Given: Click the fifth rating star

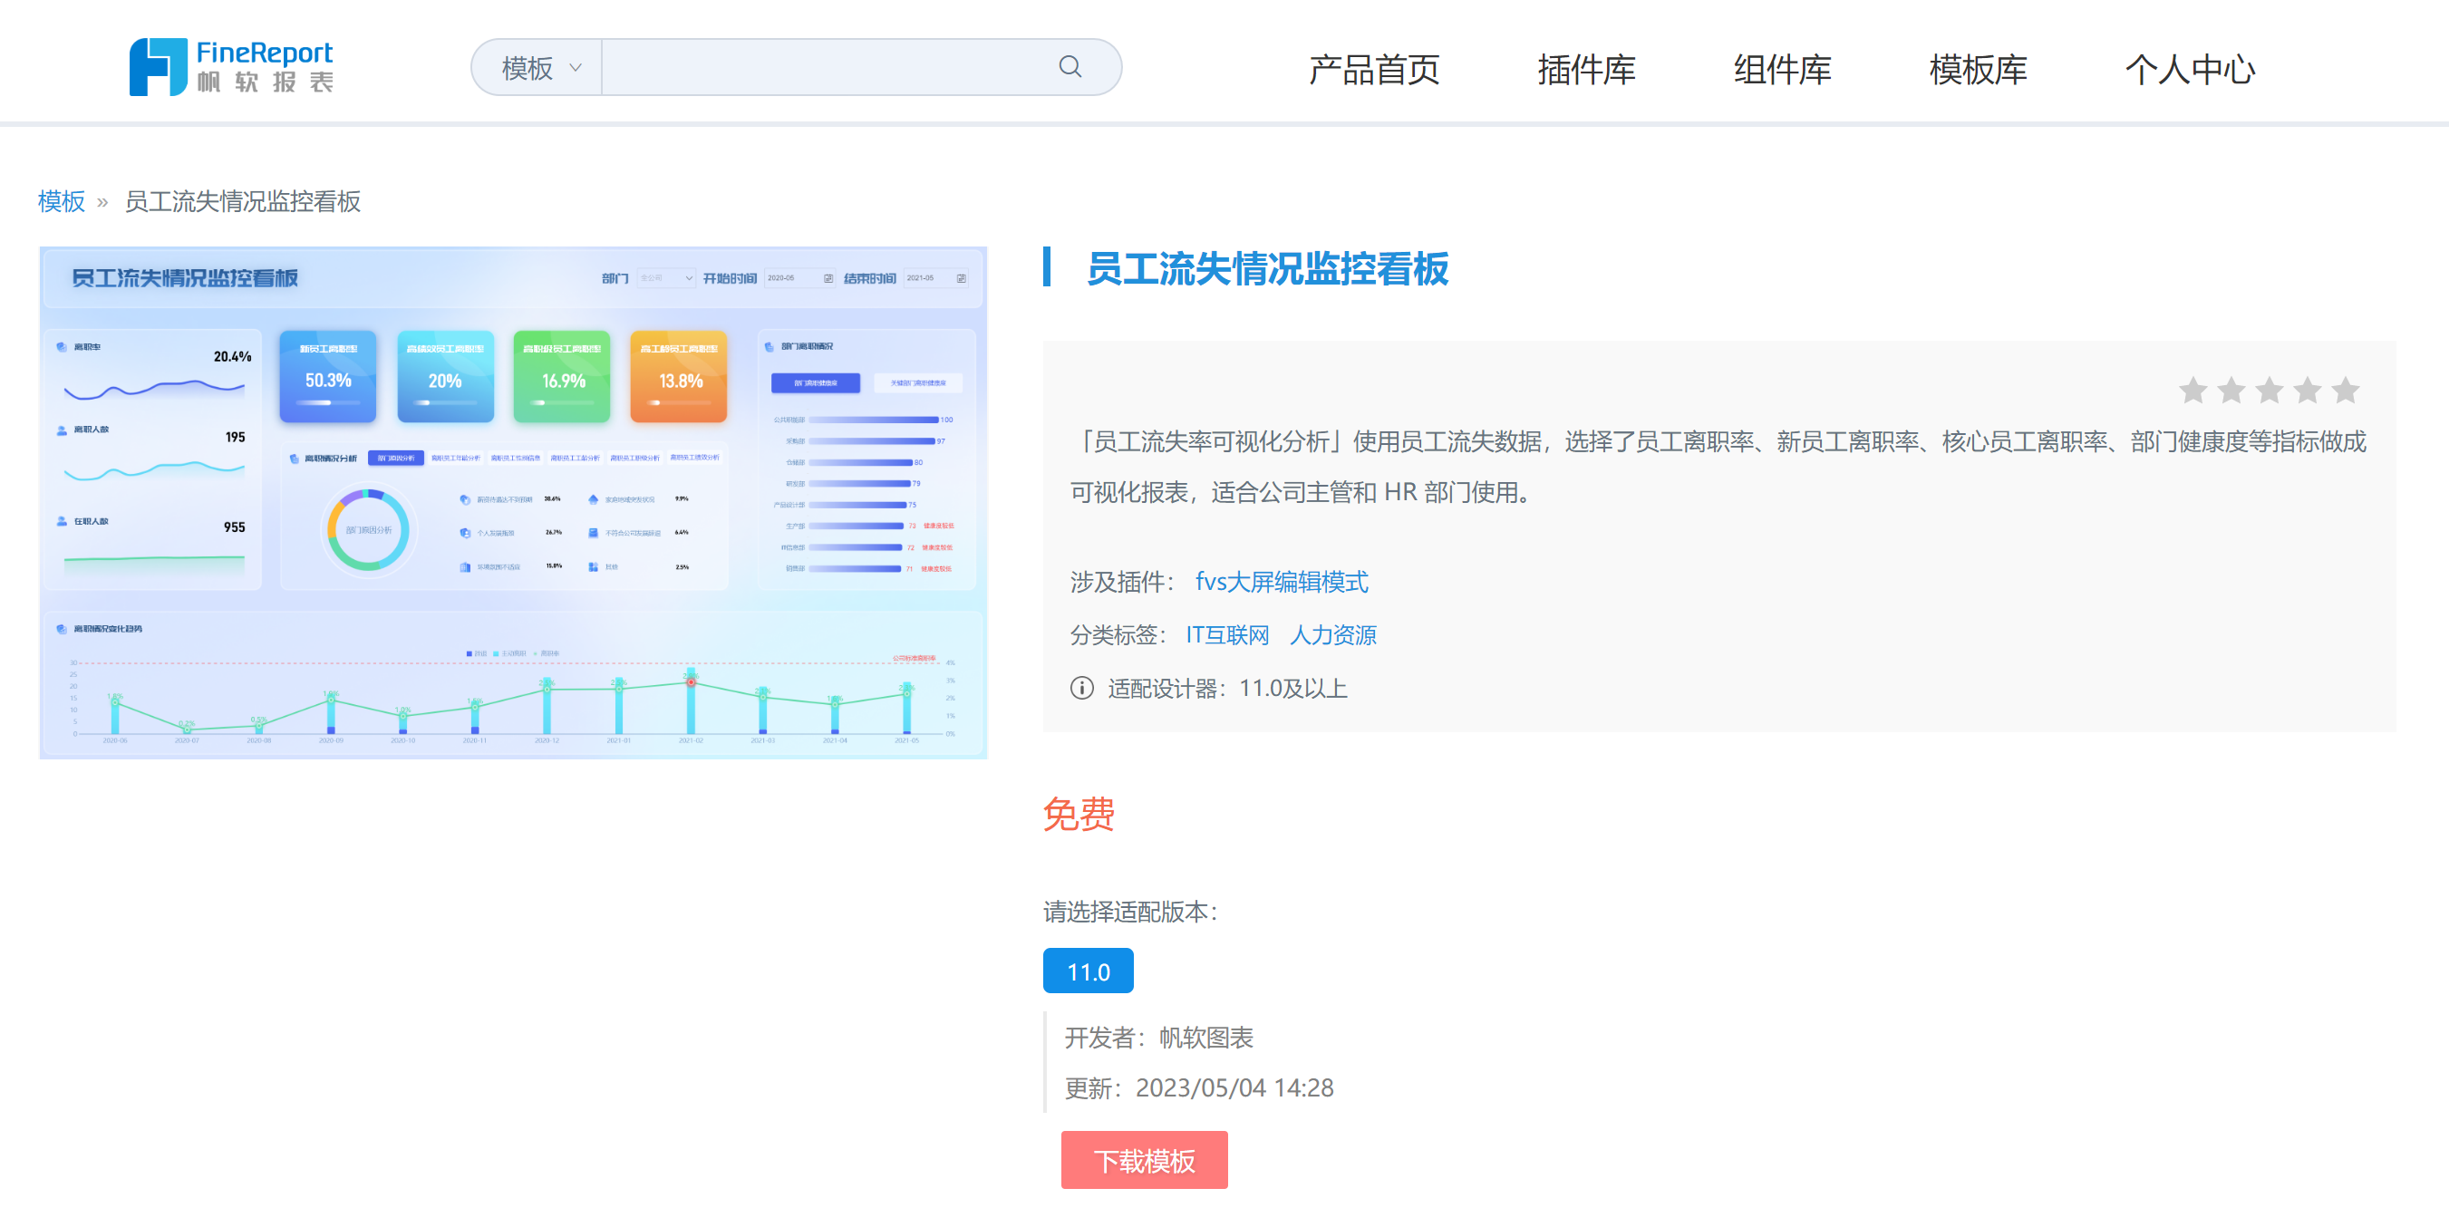Looking at the screenshot, I should [x=2345, y=390].
